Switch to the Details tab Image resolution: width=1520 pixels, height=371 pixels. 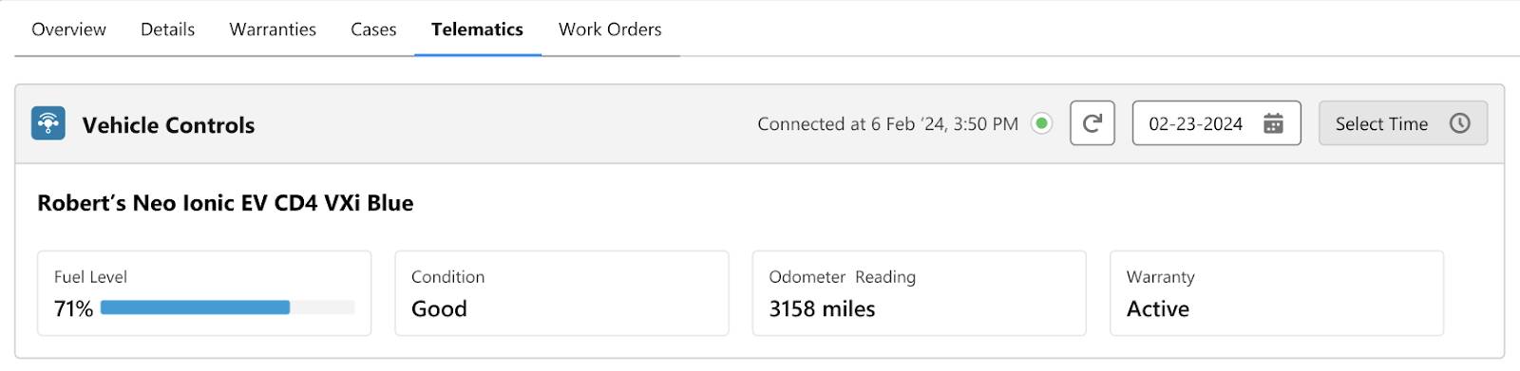click(x=167, y=29)
